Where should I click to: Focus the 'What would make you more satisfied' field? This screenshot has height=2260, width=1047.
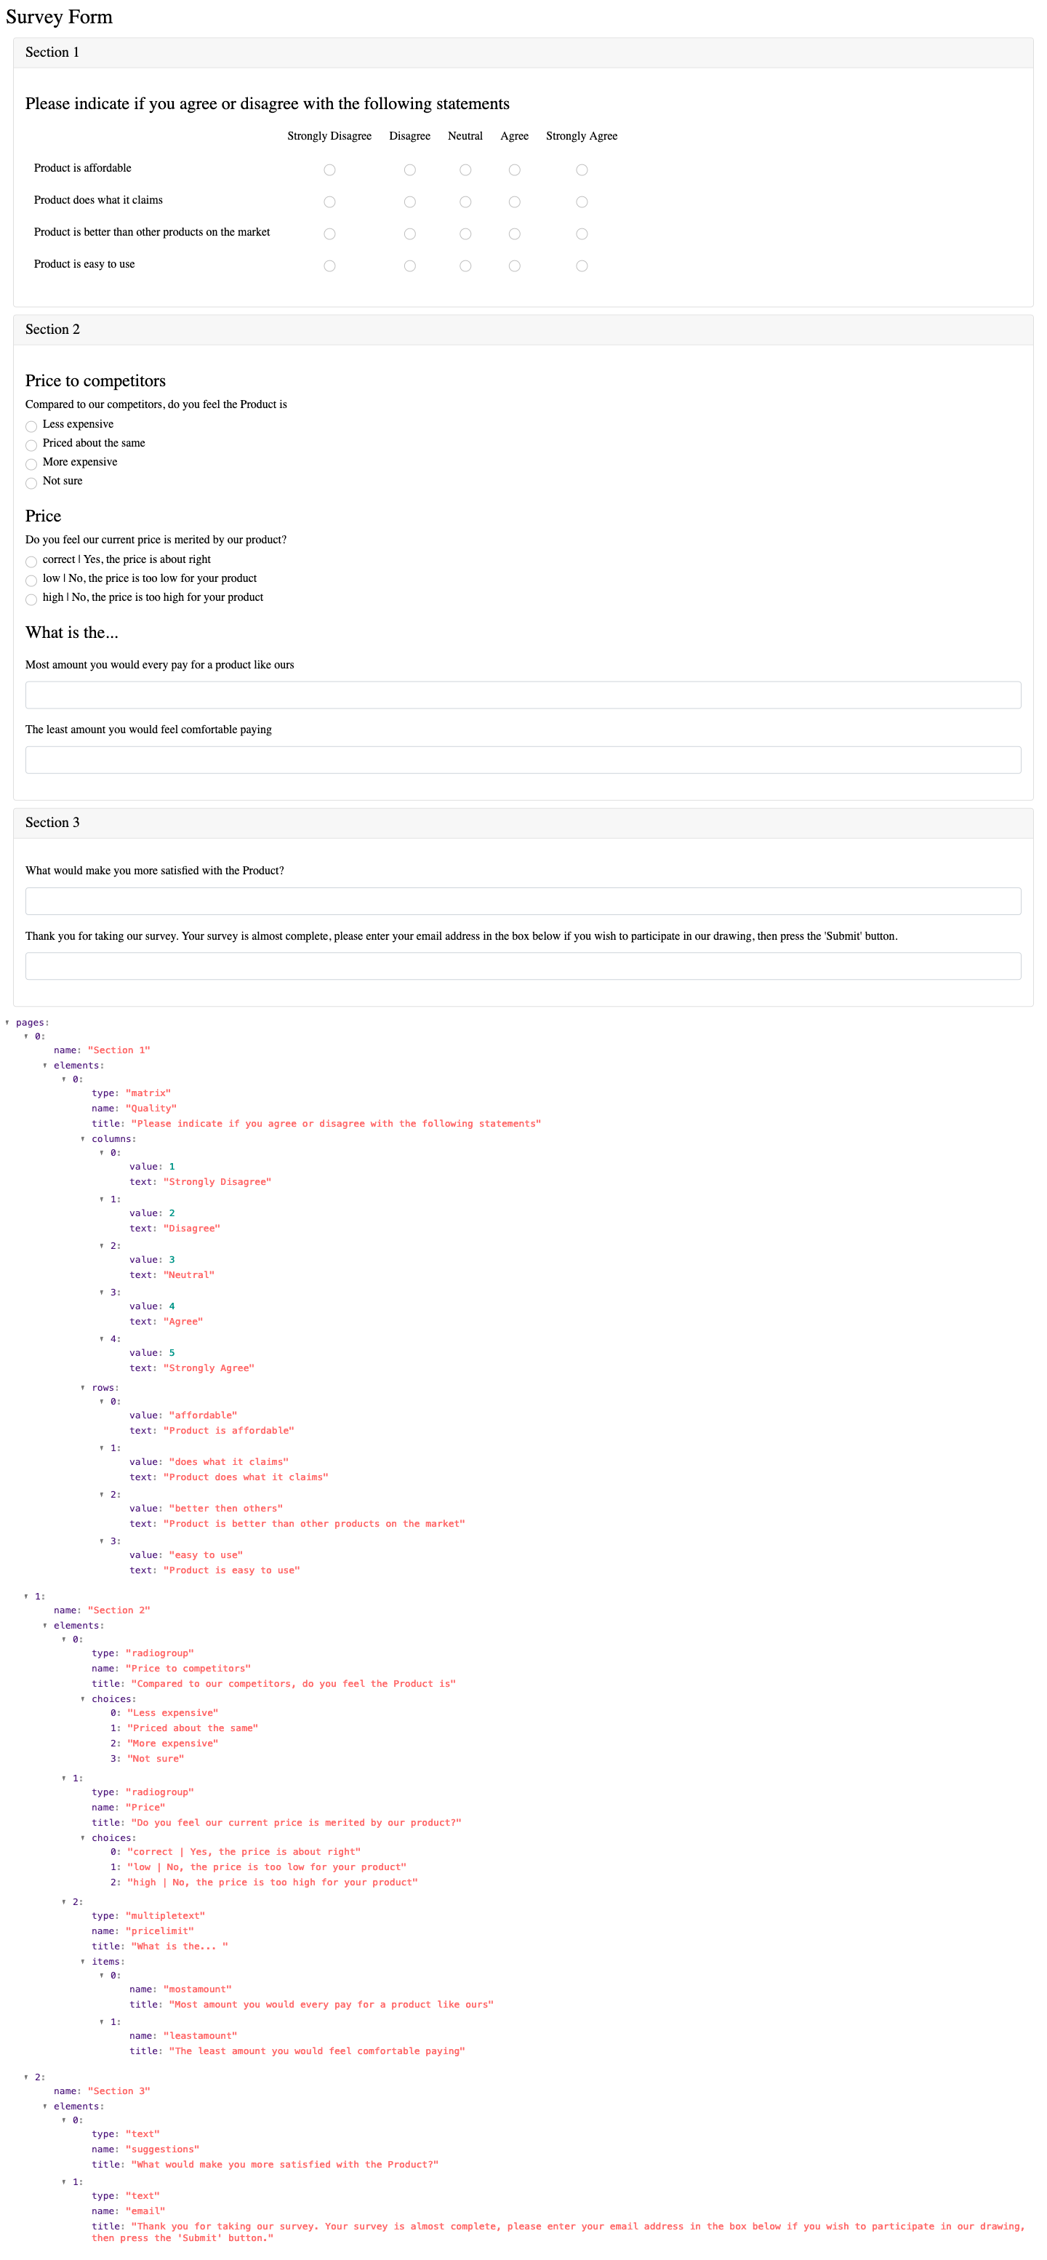point(523,901)
